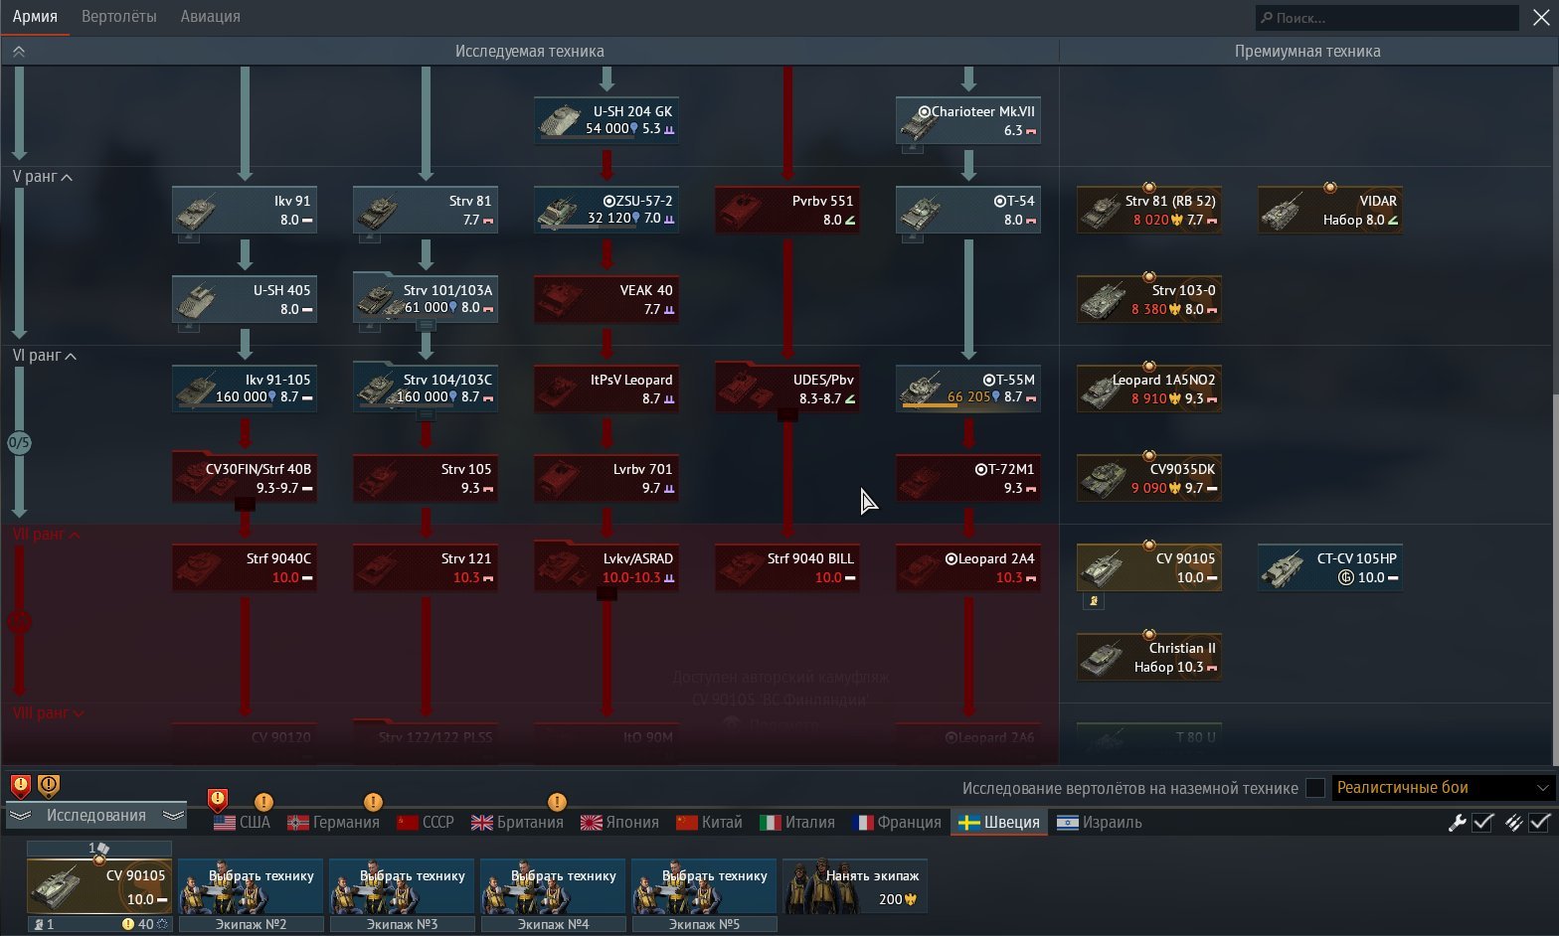Enable helicopter research on ground vehicles checkbox
Screen dimensions: 1559x936
tap(1314, 788)
